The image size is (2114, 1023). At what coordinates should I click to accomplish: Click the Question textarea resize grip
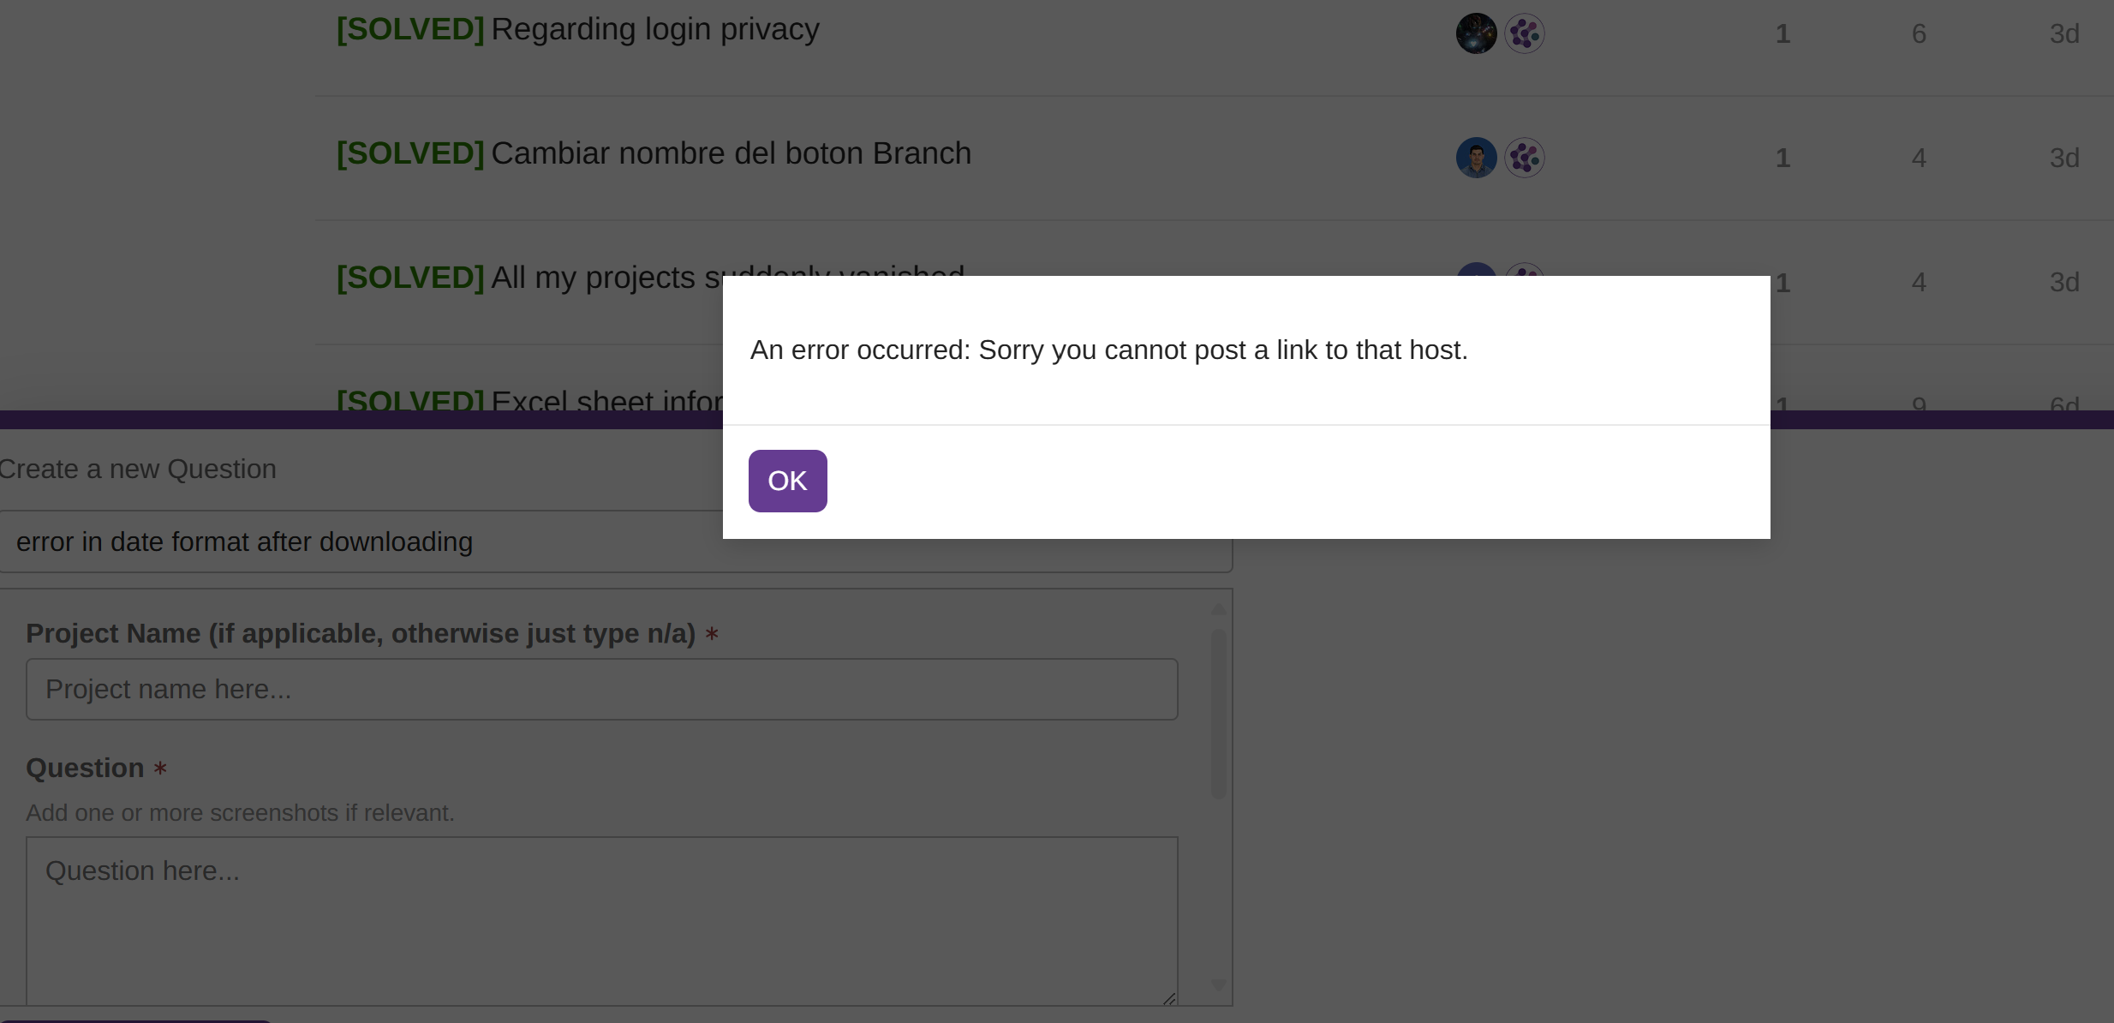pyautogui.click(x=1169, y=998)
